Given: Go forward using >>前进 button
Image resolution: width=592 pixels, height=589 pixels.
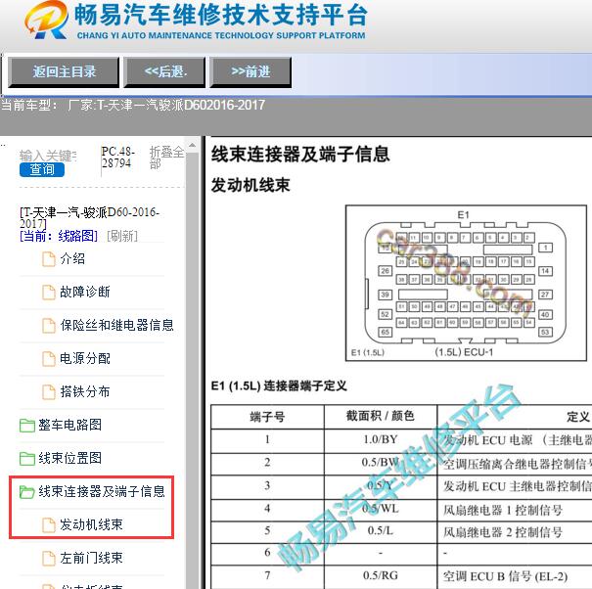Looking at the screenshot, I should click(x=250, y=71).
